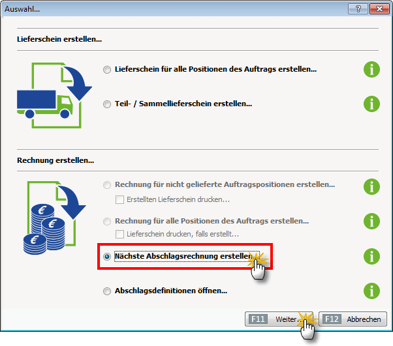The height and width of the screenshot is (346, 393).
Task: Click the help question mark in title bar
Action: 356,9
